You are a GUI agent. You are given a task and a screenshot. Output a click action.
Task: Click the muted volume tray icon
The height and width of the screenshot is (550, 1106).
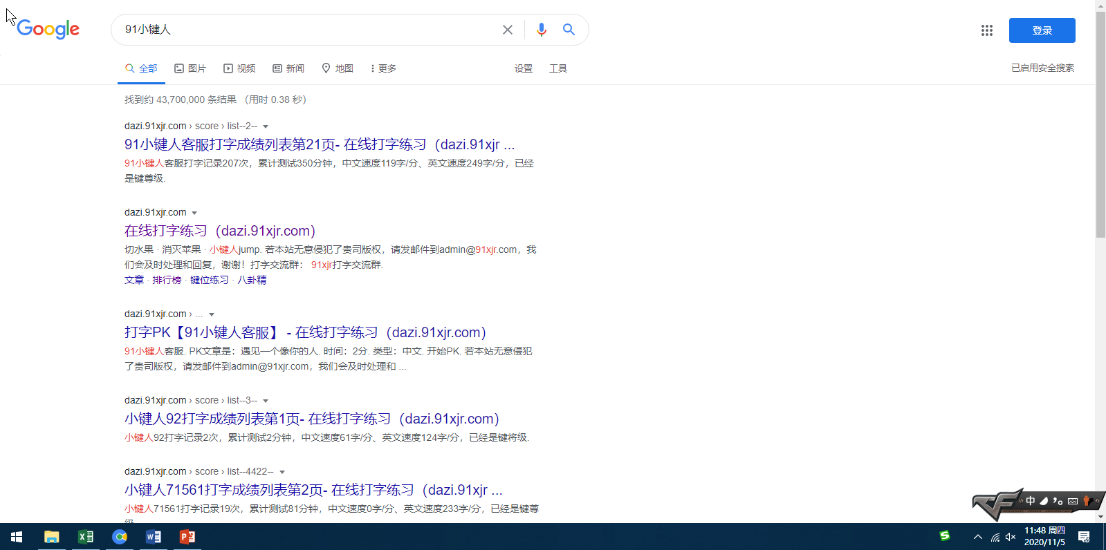coord(1011,537)
